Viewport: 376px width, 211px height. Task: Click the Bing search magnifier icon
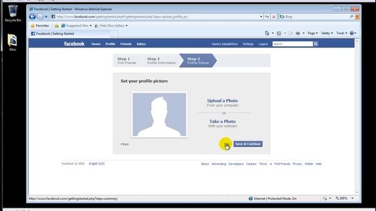(351, 16)
